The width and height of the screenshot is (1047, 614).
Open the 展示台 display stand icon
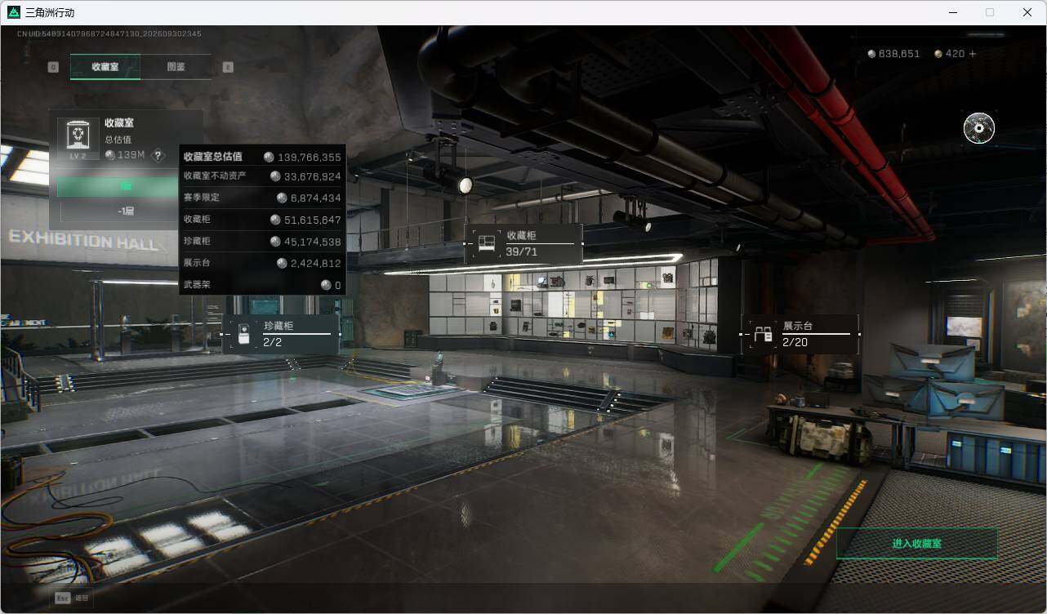763,334
